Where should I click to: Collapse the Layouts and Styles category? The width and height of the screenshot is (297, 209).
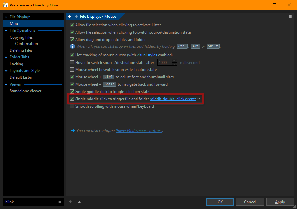tap(6, 71)
